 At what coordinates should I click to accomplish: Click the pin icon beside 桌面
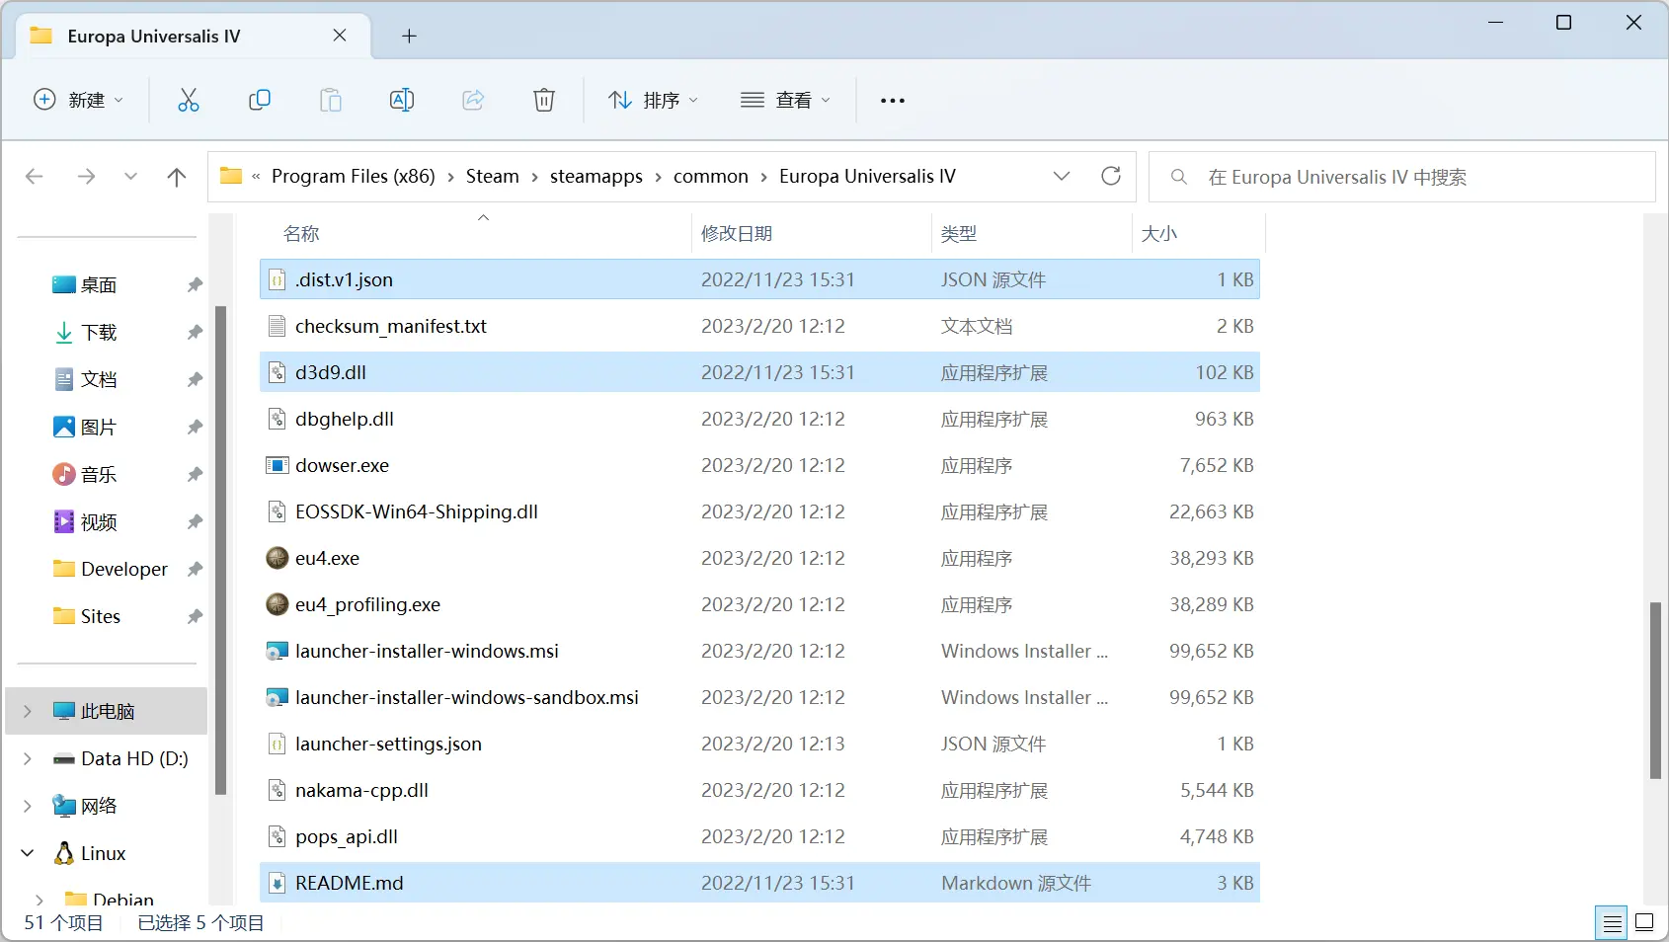(x=195, y=284)
